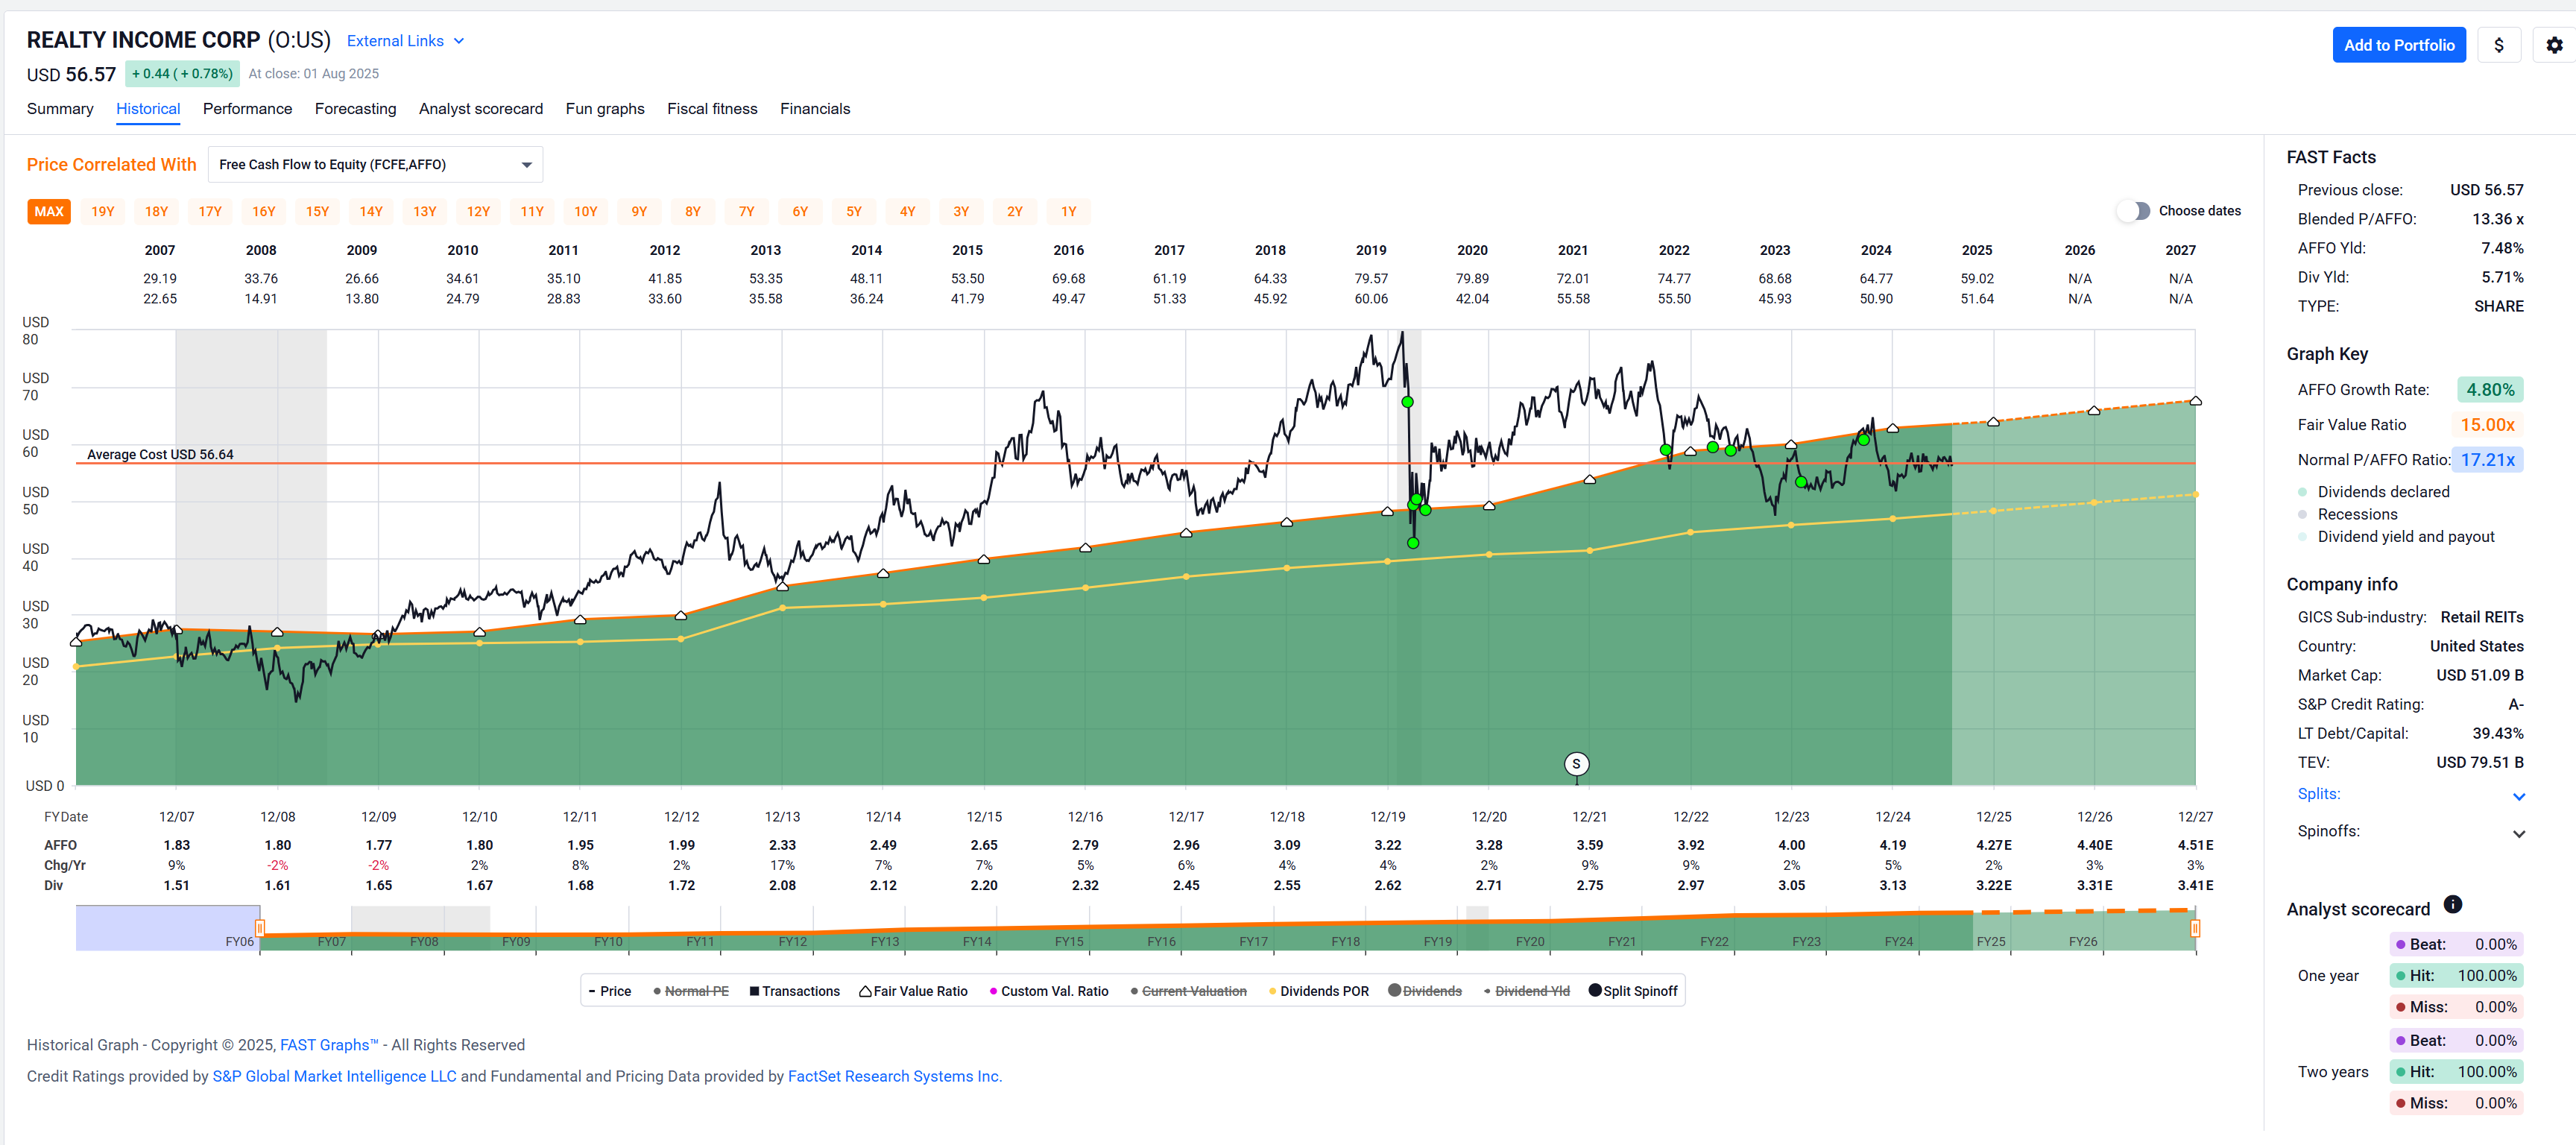Click the left range slider handle
Image resolution: width=2576 pixels, height=1145 pixels.
[x=260, y=928]
